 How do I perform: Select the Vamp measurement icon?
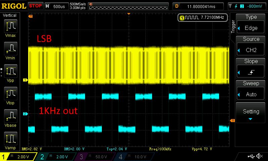click(11, 139)
